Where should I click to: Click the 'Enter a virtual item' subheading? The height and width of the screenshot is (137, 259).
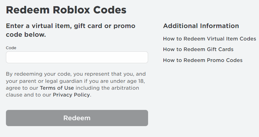pyautogui.click(x=71, y=30)
